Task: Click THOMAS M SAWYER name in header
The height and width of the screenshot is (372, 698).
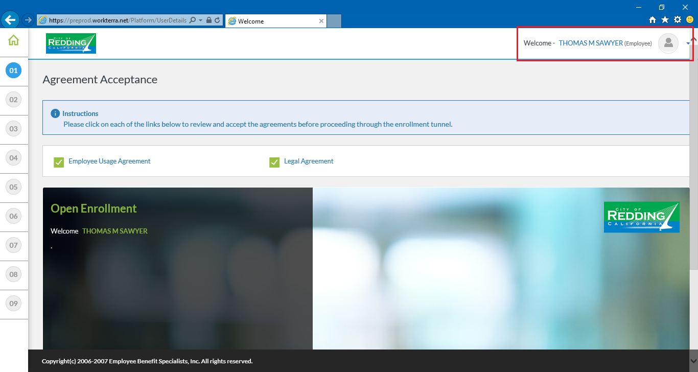Action: pos(591,43)
